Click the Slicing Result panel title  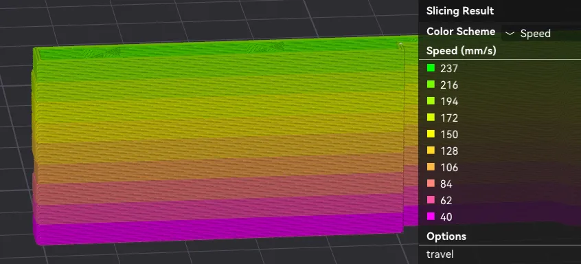tap(460, 11)
